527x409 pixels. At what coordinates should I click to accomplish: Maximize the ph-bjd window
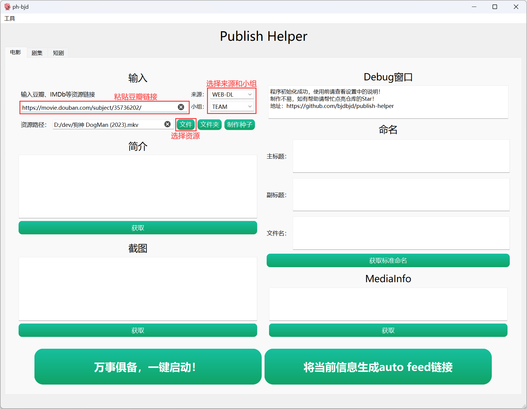coord(495,7)
